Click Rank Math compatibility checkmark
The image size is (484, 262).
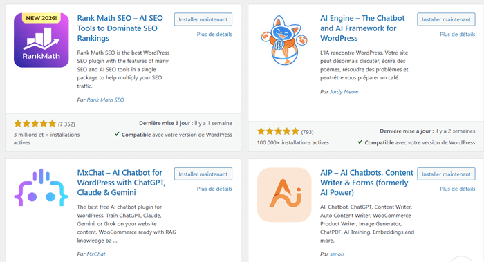(117, 134)
